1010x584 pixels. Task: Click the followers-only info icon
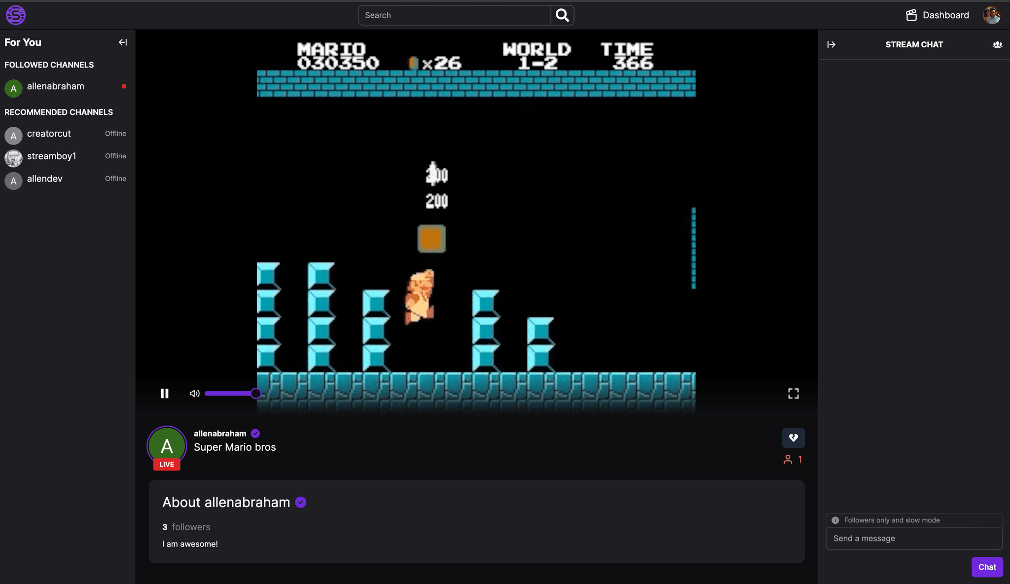click(835, 520)
